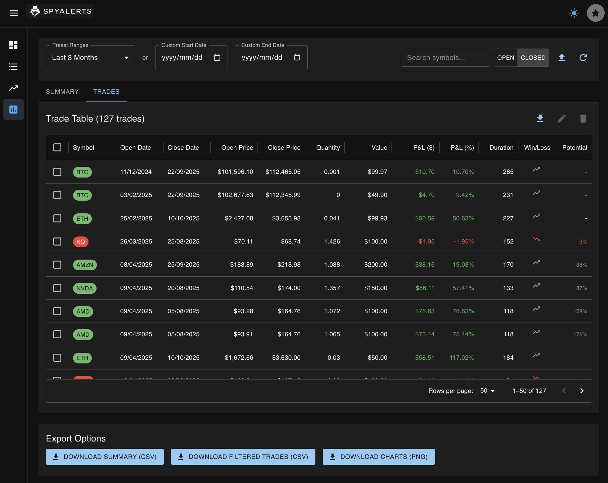
Task: Check the checkbox on the KO trade row
Action: (57, 241)
